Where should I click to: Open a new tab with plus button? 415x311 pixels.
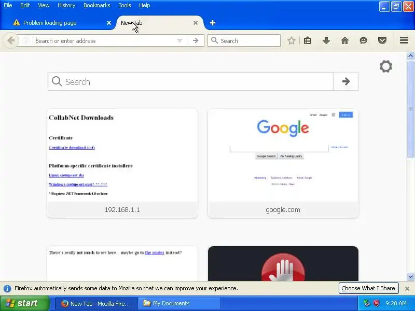[213, 23]
